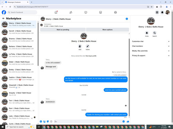Viewport: 173px width, 129px height.
Task: Expand Media, files and links section
Action: pos(151,51)
